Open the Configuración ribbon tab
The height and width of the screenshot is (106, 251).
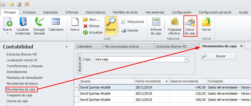click(x=181, y=12)
